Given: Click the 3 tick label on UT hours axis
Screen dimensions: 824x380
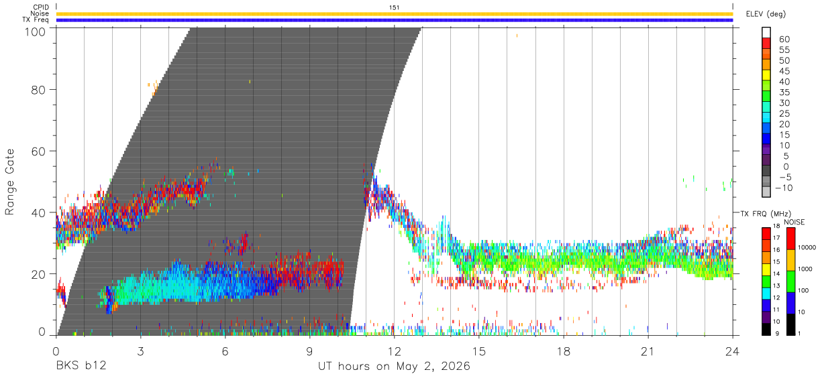Looking at the screenshot, I should [x=140, y=351].
